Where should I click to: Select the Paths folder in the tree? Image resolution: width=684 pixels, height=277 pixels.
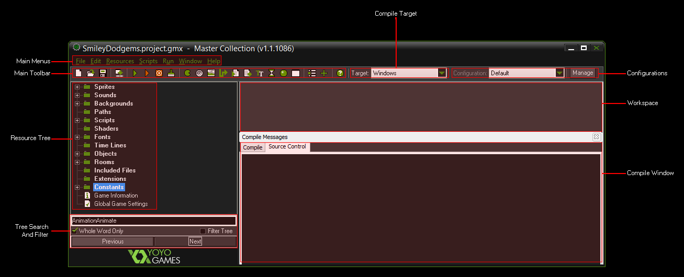103,112
